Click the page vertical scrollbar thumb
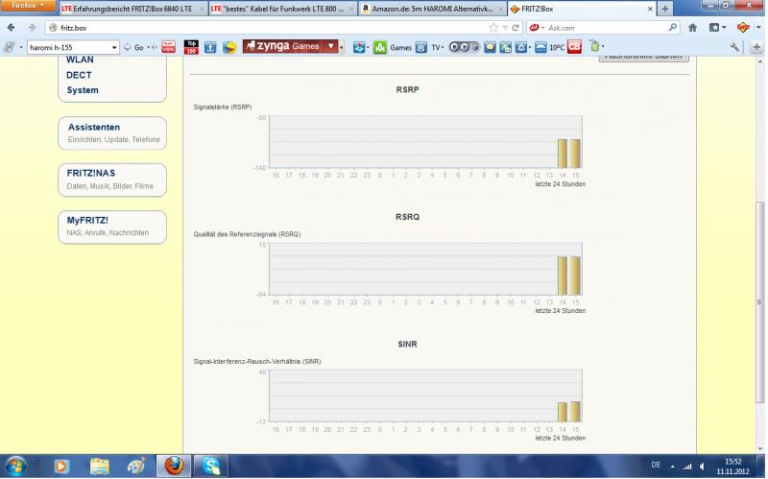 click(759, 301)
